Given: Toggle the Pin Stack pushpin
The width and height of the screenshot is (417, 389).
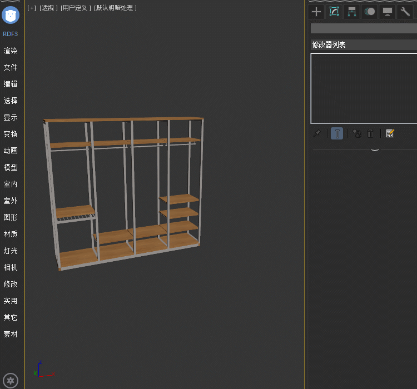Looking at the screenshot, I should 317,133.
